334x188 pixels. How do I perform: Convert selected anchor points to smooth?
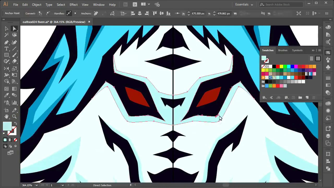[48, 13]
